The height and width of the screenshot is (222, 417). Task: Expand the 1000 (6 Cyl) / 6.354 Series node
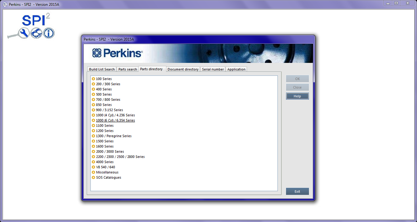[x=93, y=121]
